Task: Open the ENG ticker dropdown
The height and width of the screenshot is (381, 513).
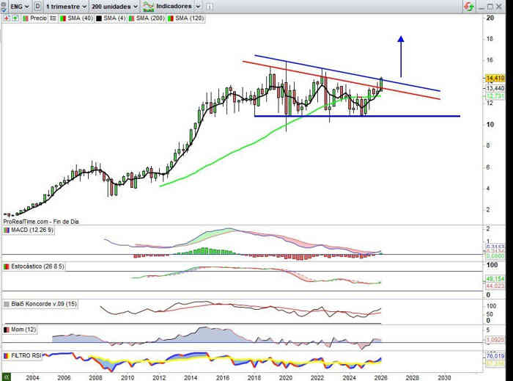Action: click(15, 6)
